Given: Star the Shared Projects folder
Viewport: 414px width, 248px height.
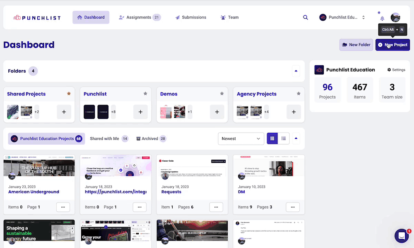Looking at the screenshot, I should [x=69, y=93].
